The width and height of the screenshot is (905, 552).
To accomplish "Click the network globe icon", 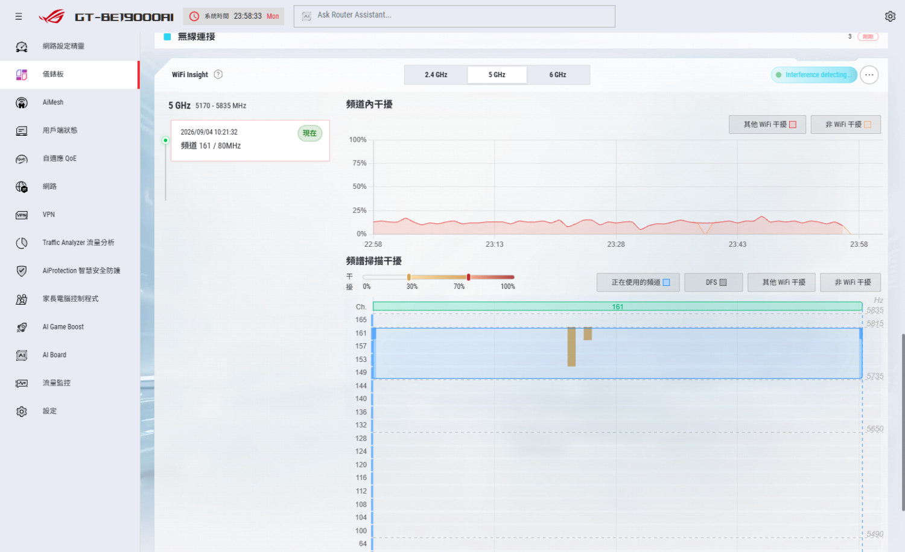I will (22, 186).
